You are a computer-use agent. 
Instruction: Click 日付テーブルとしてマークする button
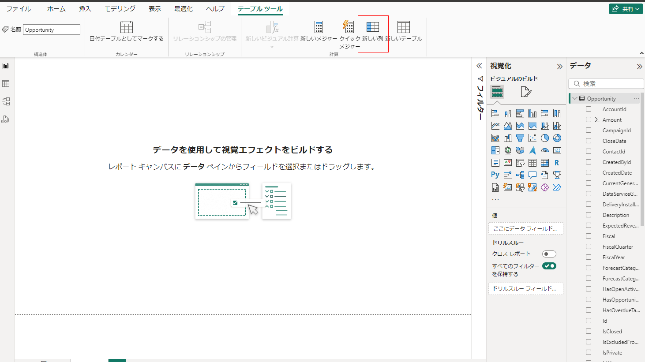127,31
